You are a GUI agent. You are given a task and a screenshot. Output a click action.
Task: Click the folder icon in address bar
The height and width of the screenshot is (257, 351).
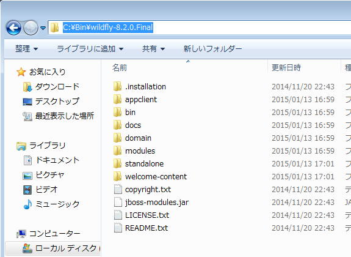(x=54, y=28)
